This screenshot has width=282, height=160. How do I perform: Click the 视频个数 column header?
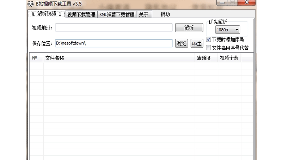point(229,58)
